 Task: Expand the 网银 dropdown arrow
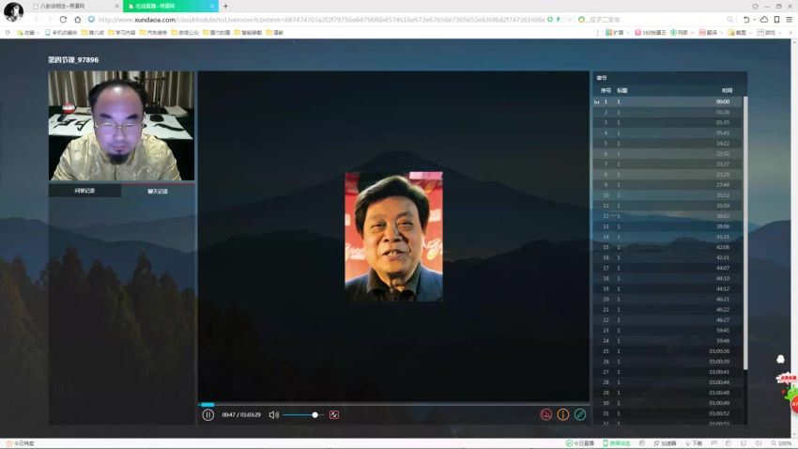pos(692,33)
